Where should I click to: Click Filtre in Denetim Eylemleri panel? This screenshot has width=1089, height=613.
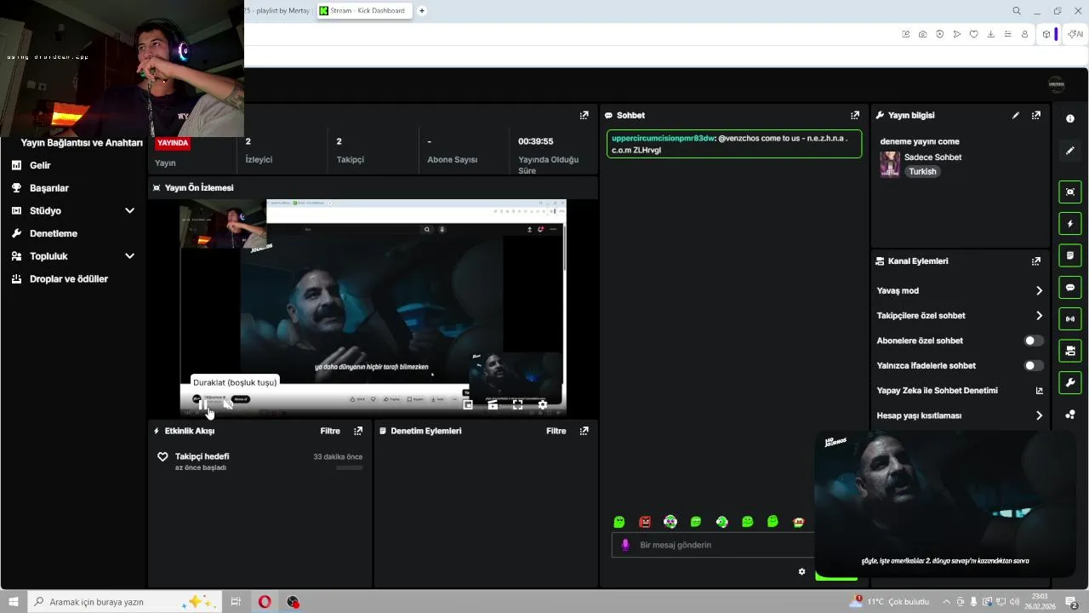click(x=556, y=431)
